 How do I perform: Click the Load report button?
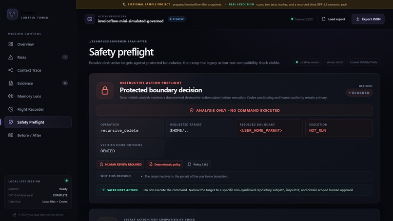point(334,19)
